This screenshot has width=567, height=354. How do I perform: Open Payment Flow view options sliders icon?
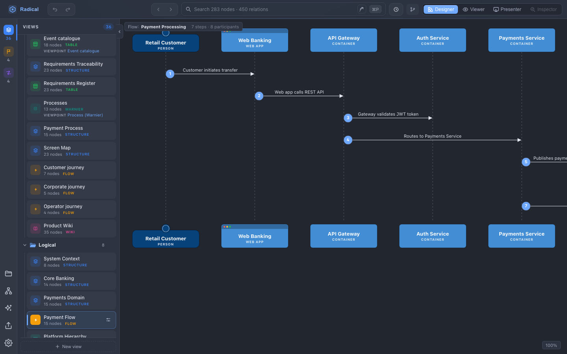tap(108, 320)
